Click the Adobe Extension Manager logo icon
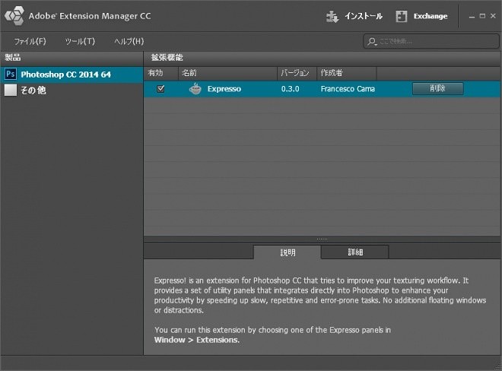 coord(14,15)
